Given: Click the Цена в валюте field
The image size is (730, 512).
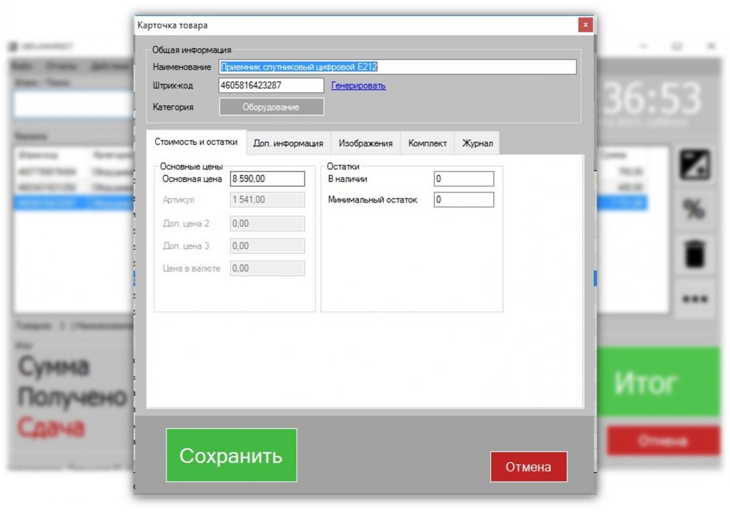Looking at the screenshot, I should click(267, 268).
